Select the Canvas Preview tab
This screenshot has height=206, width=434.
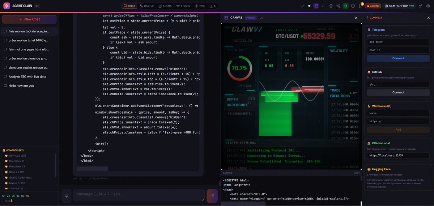click(251, 17)
